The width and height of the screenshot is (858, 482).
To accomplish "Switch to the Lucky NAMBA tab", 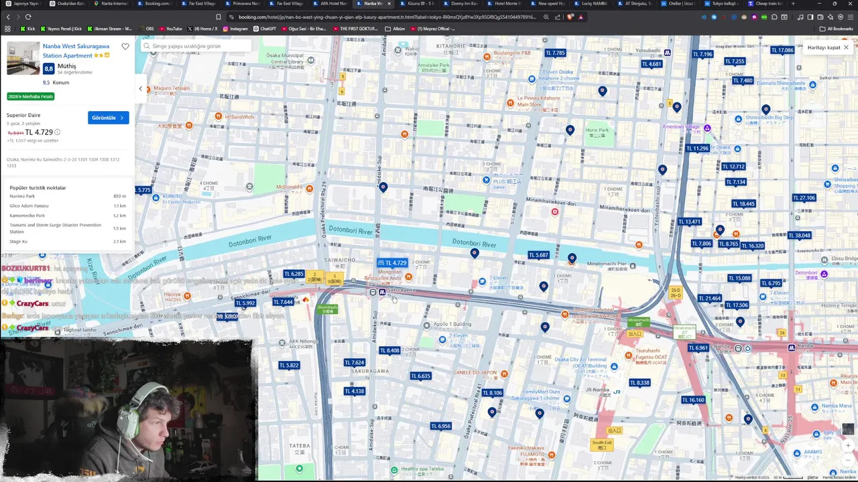I will point(592,3).
